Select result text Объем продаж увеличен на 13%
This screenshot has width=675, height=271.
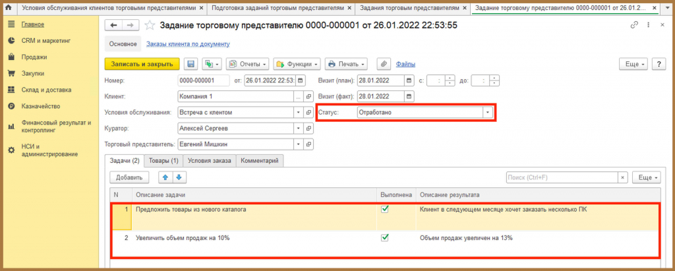[466, 237]
